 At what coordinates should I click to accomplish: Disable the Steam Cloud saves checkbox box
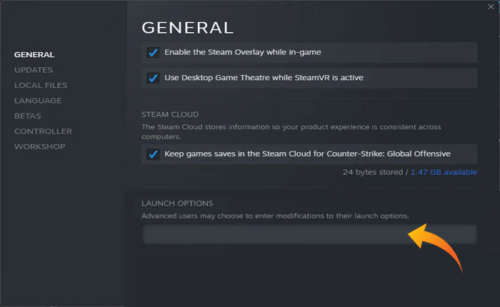click(152, 153)
